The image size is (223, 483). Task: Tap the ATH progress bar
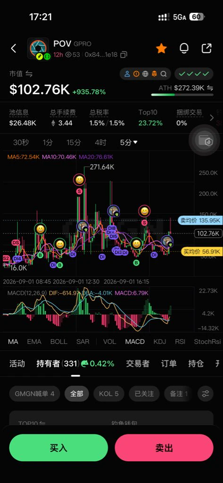(x=182, y=95)
